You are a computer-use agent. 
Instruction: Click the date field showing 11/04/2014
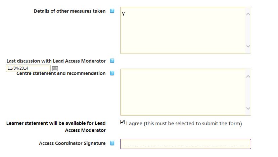click(x=28, y=68)
